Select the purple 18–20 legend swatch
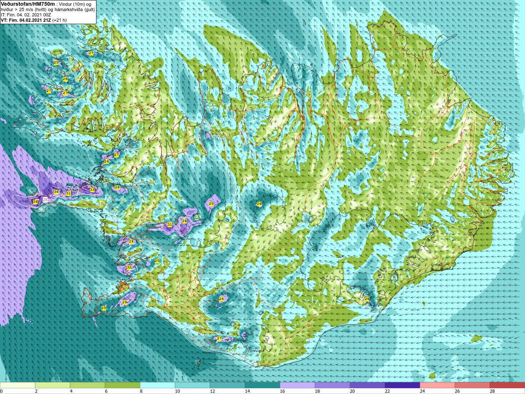This screenshot has height=394, width=525. [x=332, y=385]
